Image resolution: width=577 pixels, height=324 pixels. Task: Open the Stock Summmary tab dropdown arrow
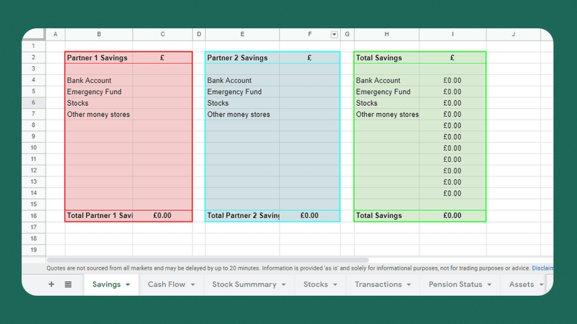coord(284,285)
